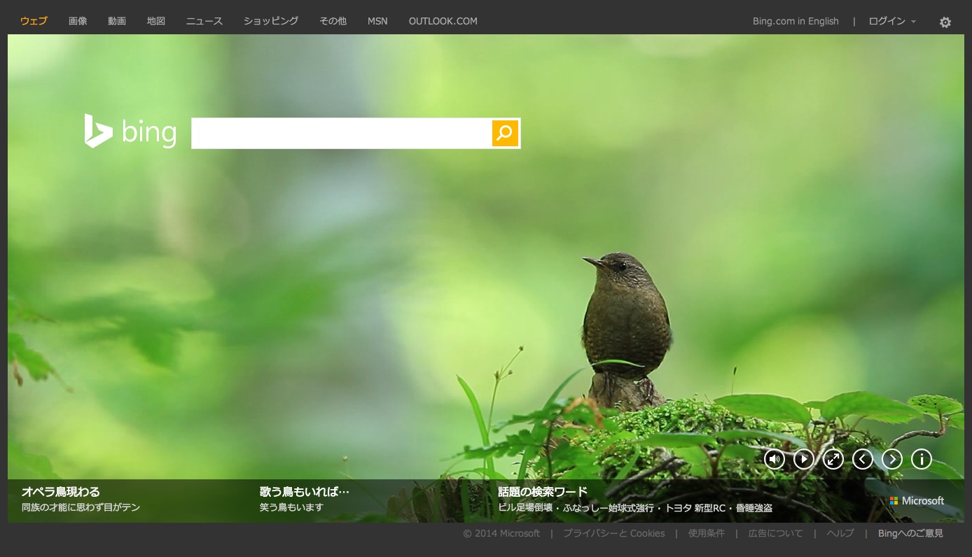Click the orange search magnifier button
This screenshot has width=972, height=557.
pyautogui.click(x=505, y=133)
